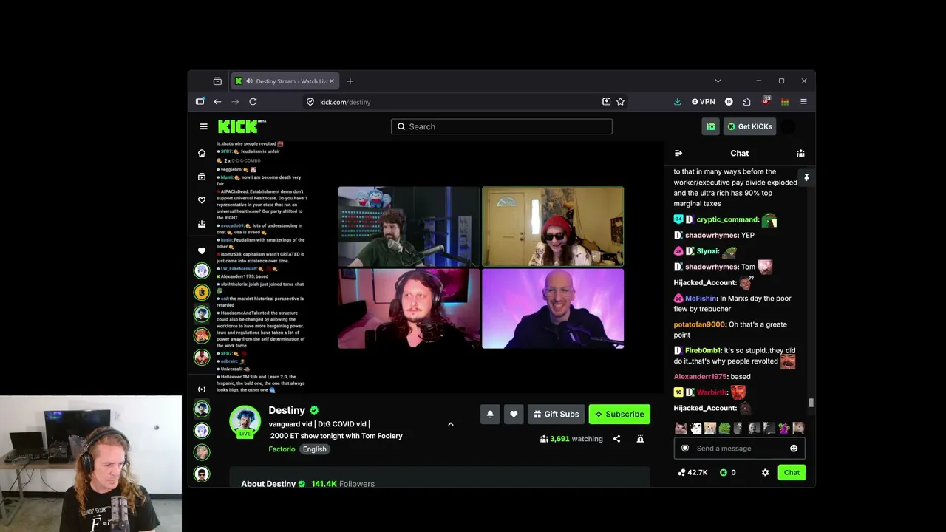
Task: Send message with the Chat button
Action: [792, 472]
